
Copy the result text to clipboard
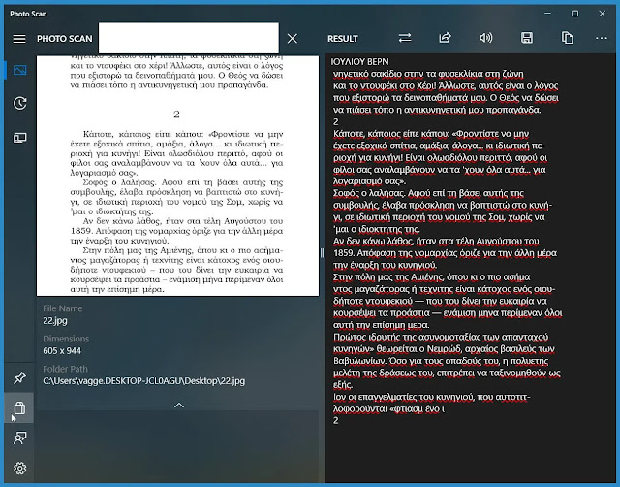coord(568,38)
